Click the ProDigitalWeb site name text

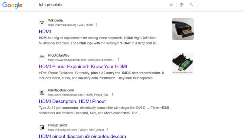click(59, 55)
